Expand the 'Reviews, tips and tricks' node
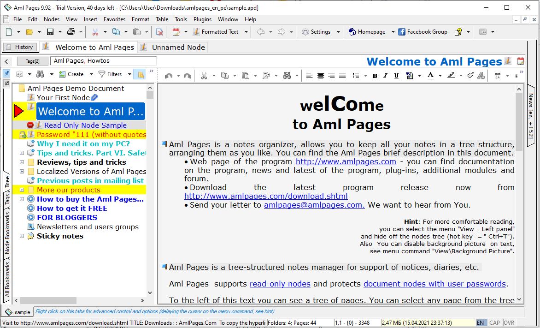The width and height of the screenshot is (540, 328). pyautogui.click(x=22, y=162)
